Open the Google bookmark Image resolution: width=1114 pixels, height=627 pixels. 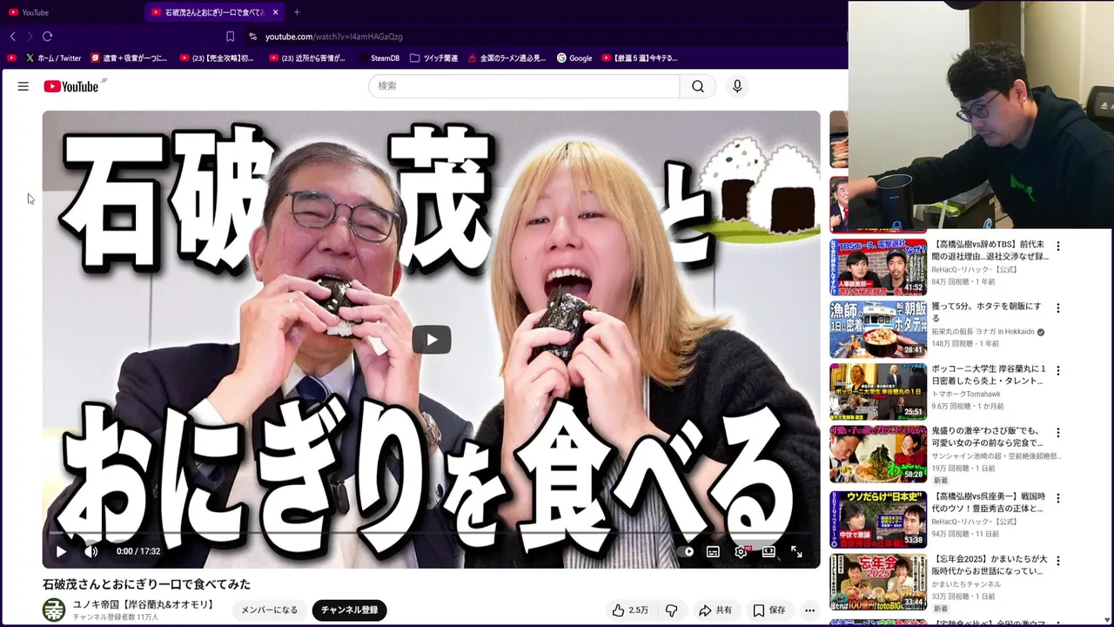(x=574, y=58)
